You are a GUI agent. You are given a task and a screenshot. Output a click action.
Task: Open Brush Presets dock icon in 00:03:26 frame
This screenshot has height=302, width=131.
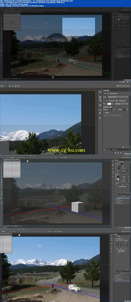coord(100,97)
